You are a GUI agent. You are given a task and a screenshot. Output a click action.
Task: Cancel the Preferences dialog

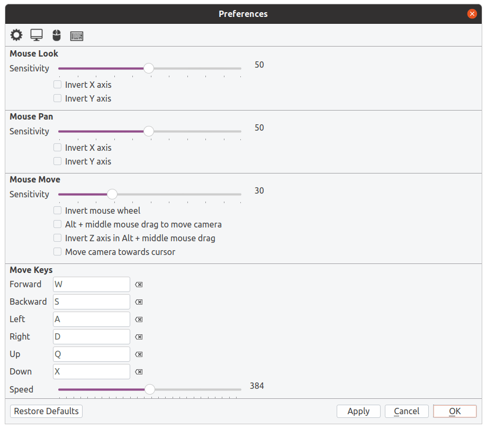click(407, 412)
